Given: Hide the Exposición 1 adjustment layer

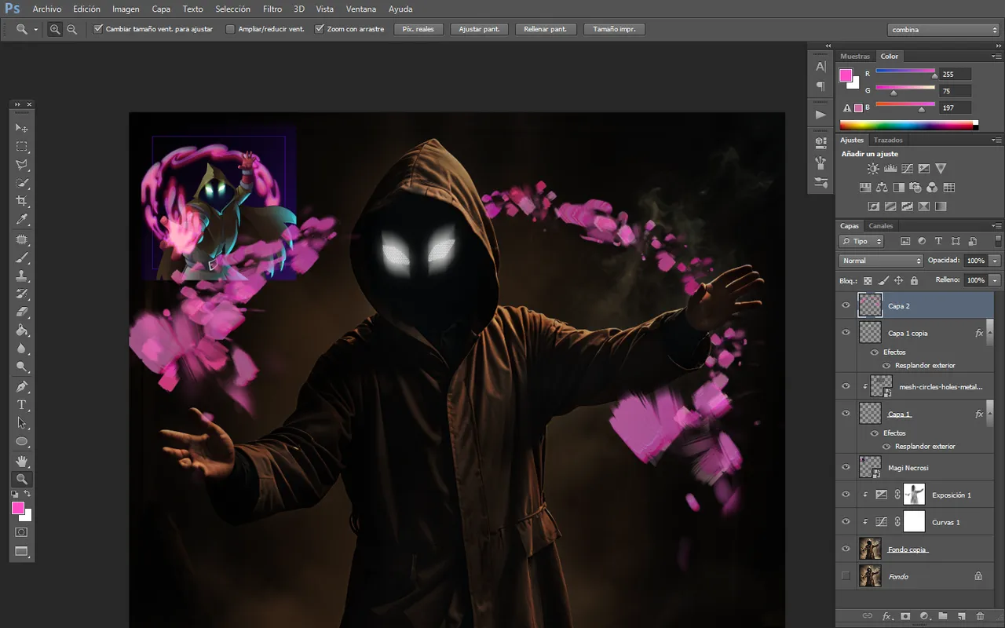Looking at the screenshot, I should pos(846,495).
